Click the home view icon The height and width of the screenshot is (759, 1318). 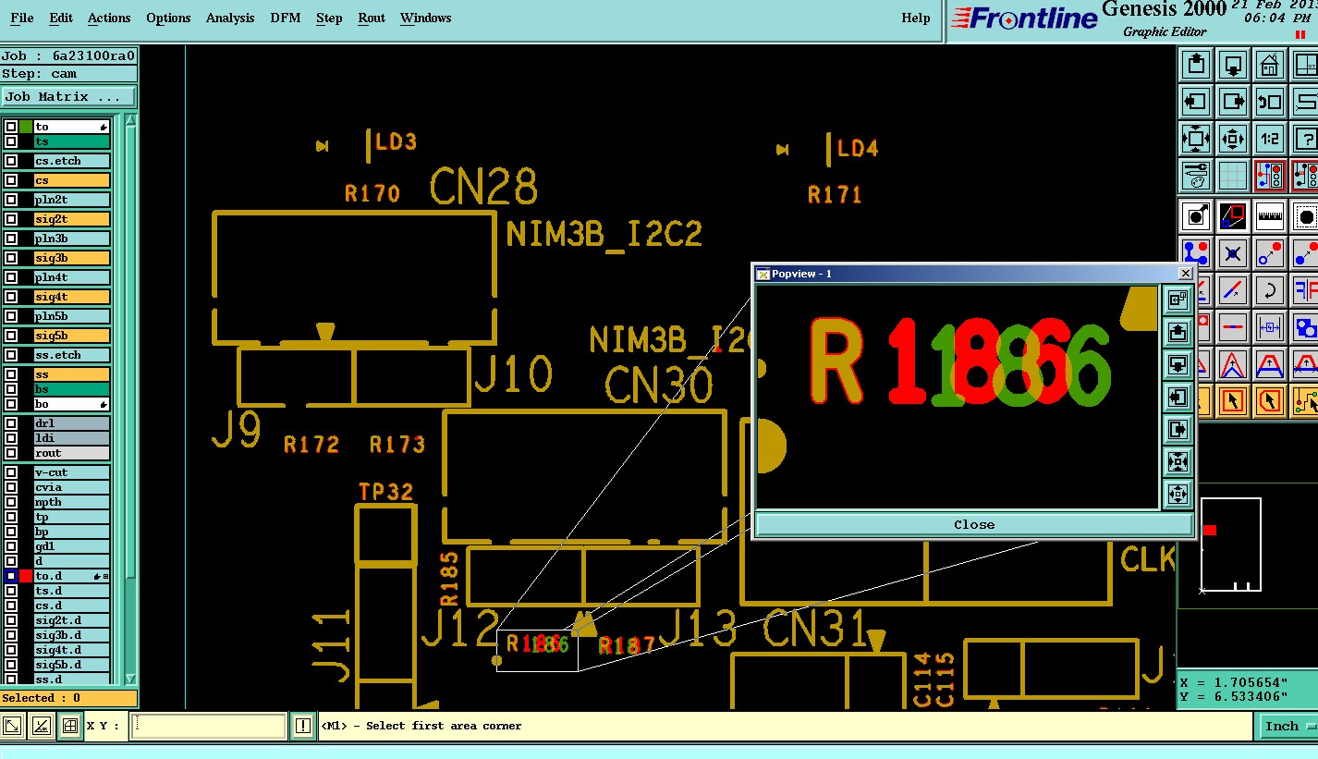click(1270, 65)
